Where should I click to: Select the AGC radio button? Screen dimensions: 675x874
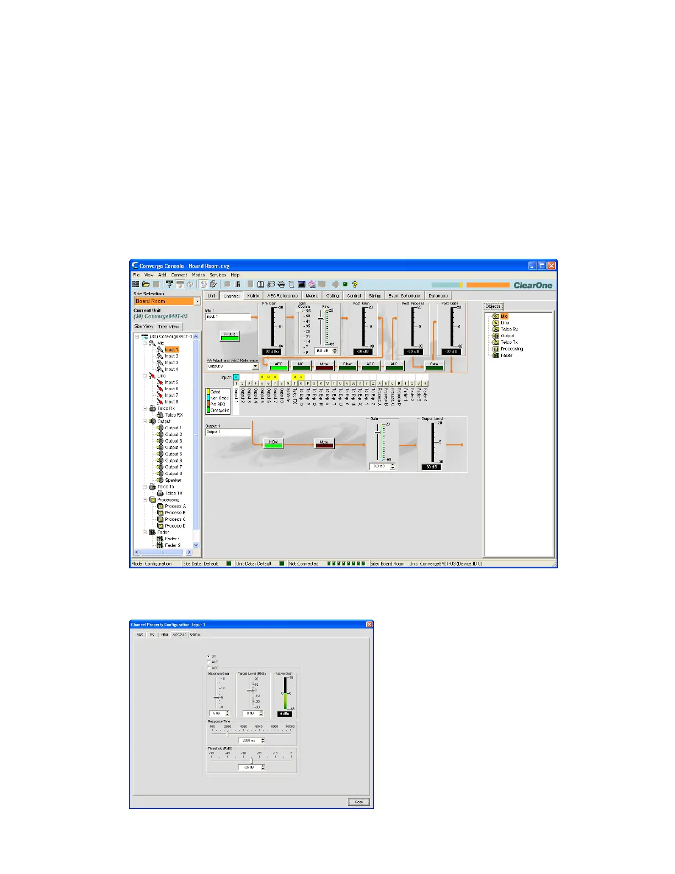(208, 668)
